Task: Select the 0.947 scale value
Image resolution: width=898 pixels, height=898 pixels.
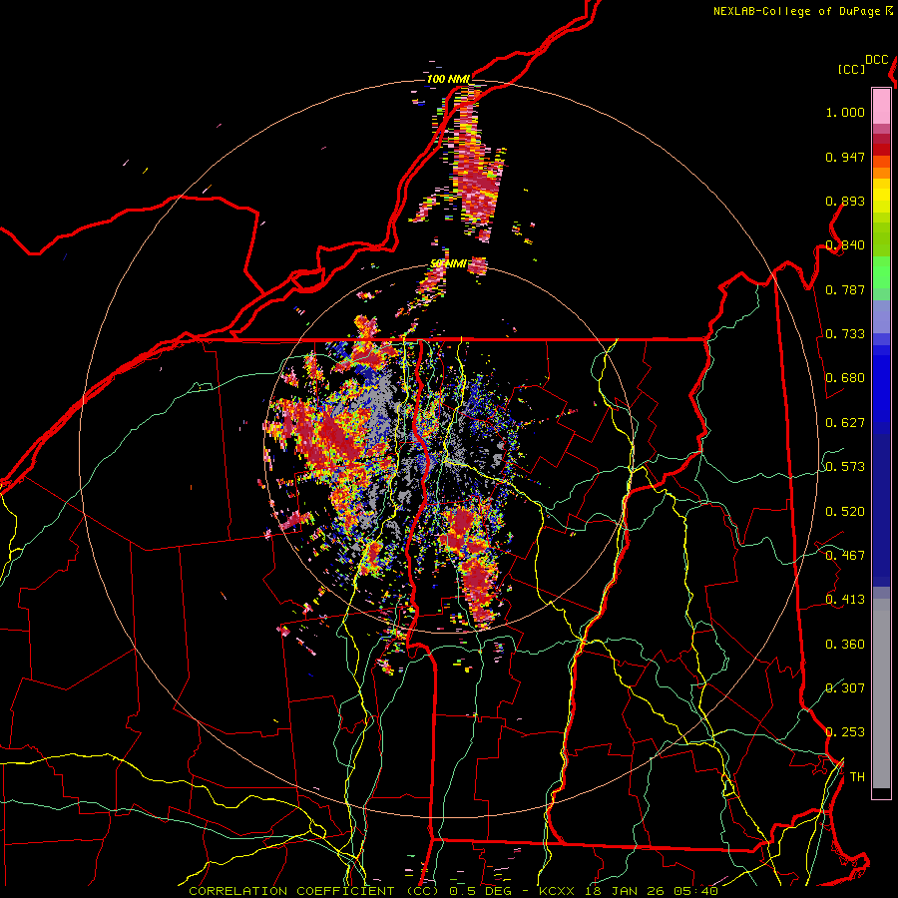Action: (845, 157)
